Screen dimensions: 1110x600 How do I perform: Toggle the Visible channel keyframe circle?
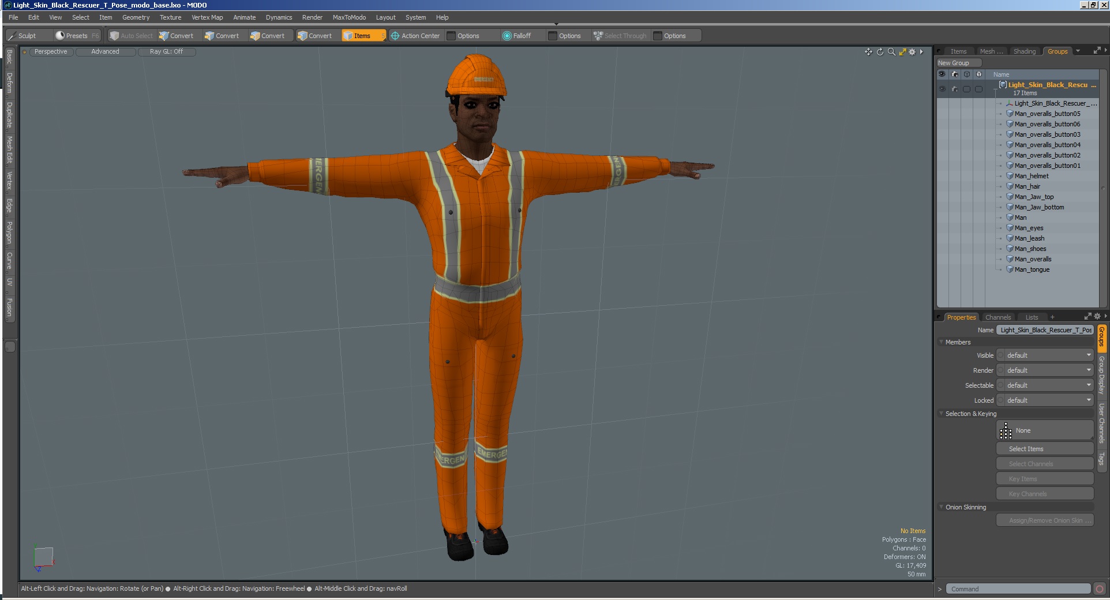click(x=1001, y=355)
